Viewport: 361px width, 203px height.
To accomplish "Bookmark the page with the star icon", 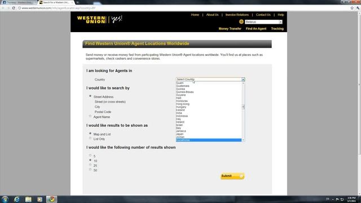I will click(x=352, y=8).
